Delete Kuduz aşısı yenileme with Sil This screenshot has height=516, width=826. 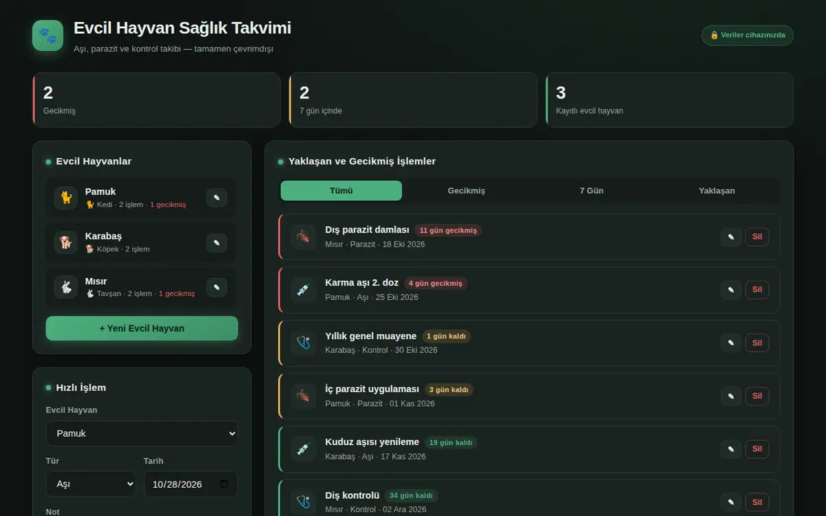point(757,449)
